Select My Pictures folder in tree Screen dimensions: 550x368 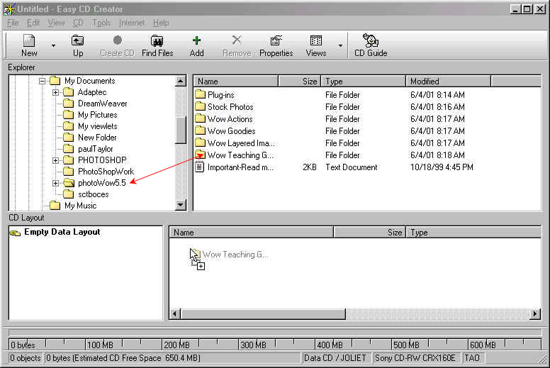pos(90,115)
